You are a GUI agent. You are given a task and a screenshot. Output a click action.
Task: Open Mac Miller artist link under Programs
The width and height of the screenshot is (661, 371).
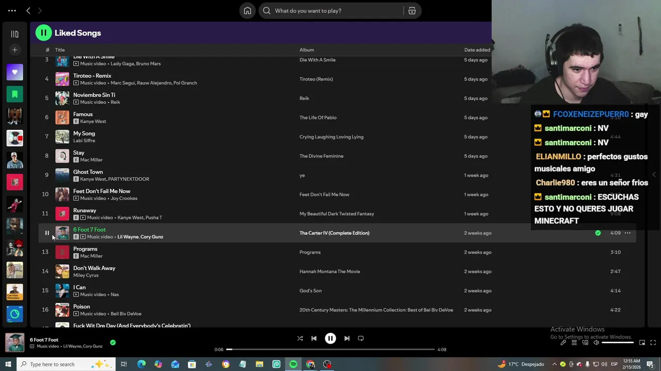(x=91, y=256)
